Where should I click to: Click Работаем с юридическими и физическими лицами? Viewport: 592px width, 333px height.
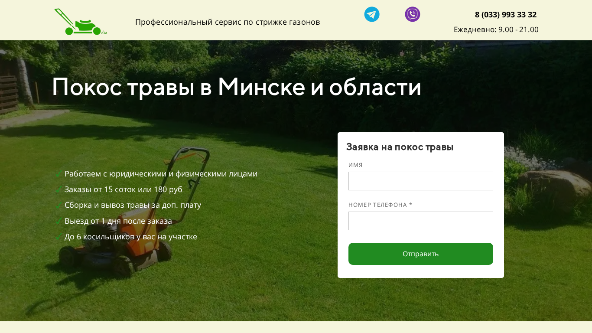pos(161,174)
